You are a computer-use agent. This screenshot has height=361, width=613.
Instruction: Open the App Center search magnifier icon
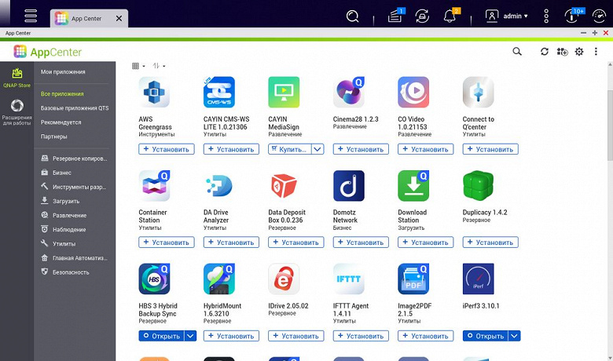517,52
